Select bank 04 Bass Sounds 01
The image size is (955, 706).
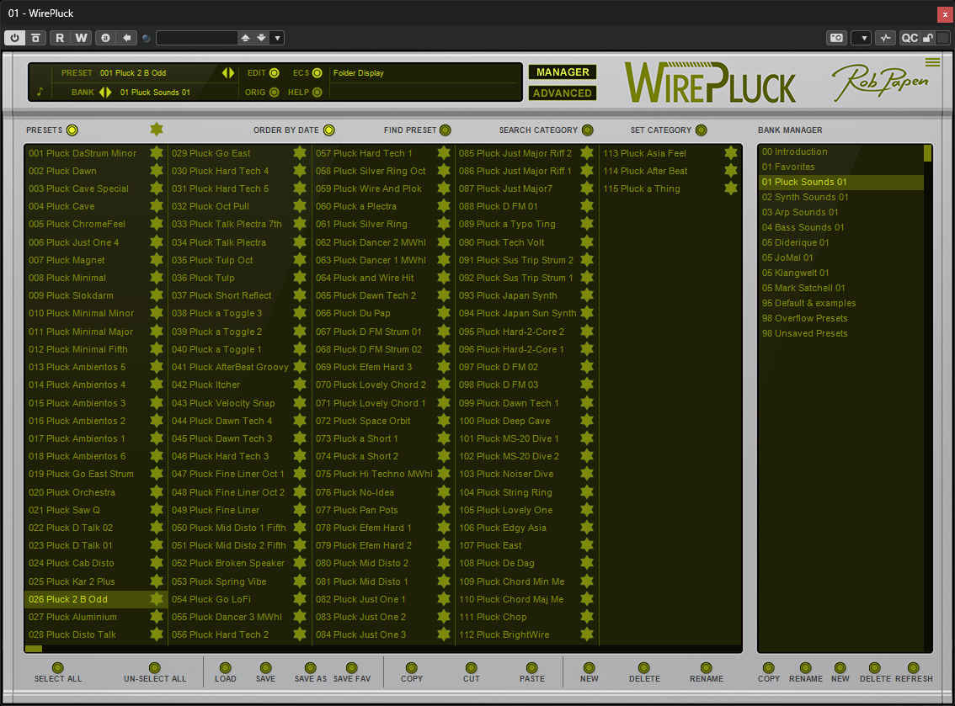[x=840, y=227]
